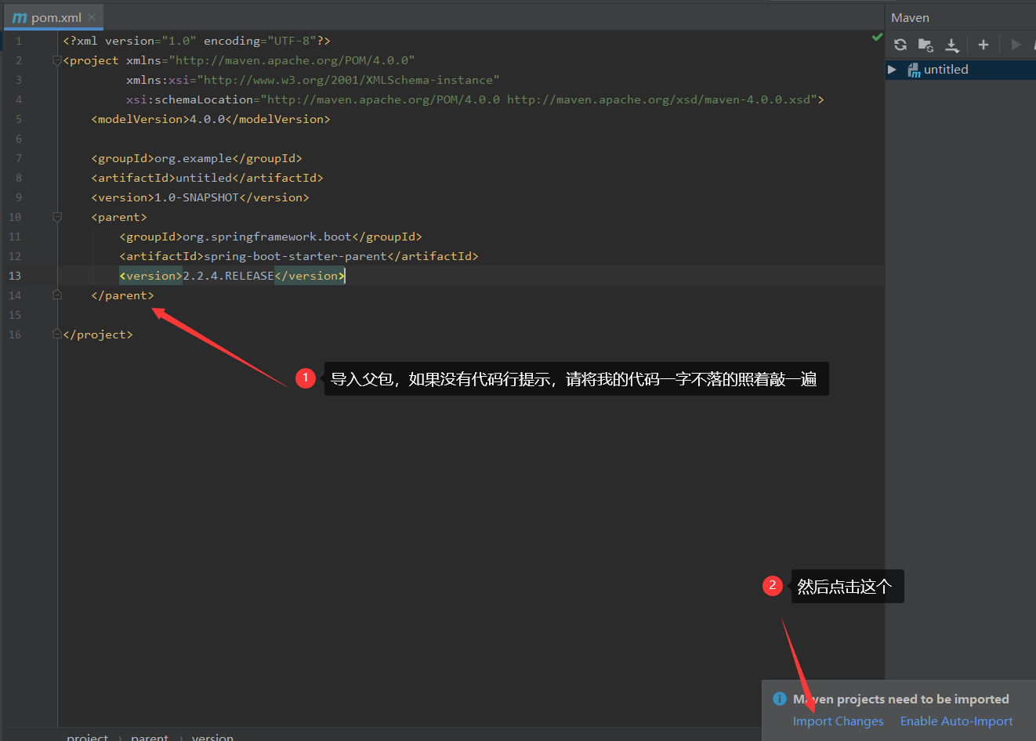The height and width of the screenshot is (741, 1036).
Task: Click the Maven tool window title
Action: tap(910, 17)
